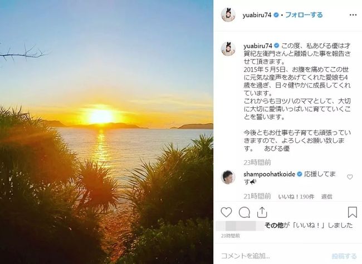The height and width of the screenshot is (264, 362).
Task: Save the post with the bookmark icon
Action: 353,212
